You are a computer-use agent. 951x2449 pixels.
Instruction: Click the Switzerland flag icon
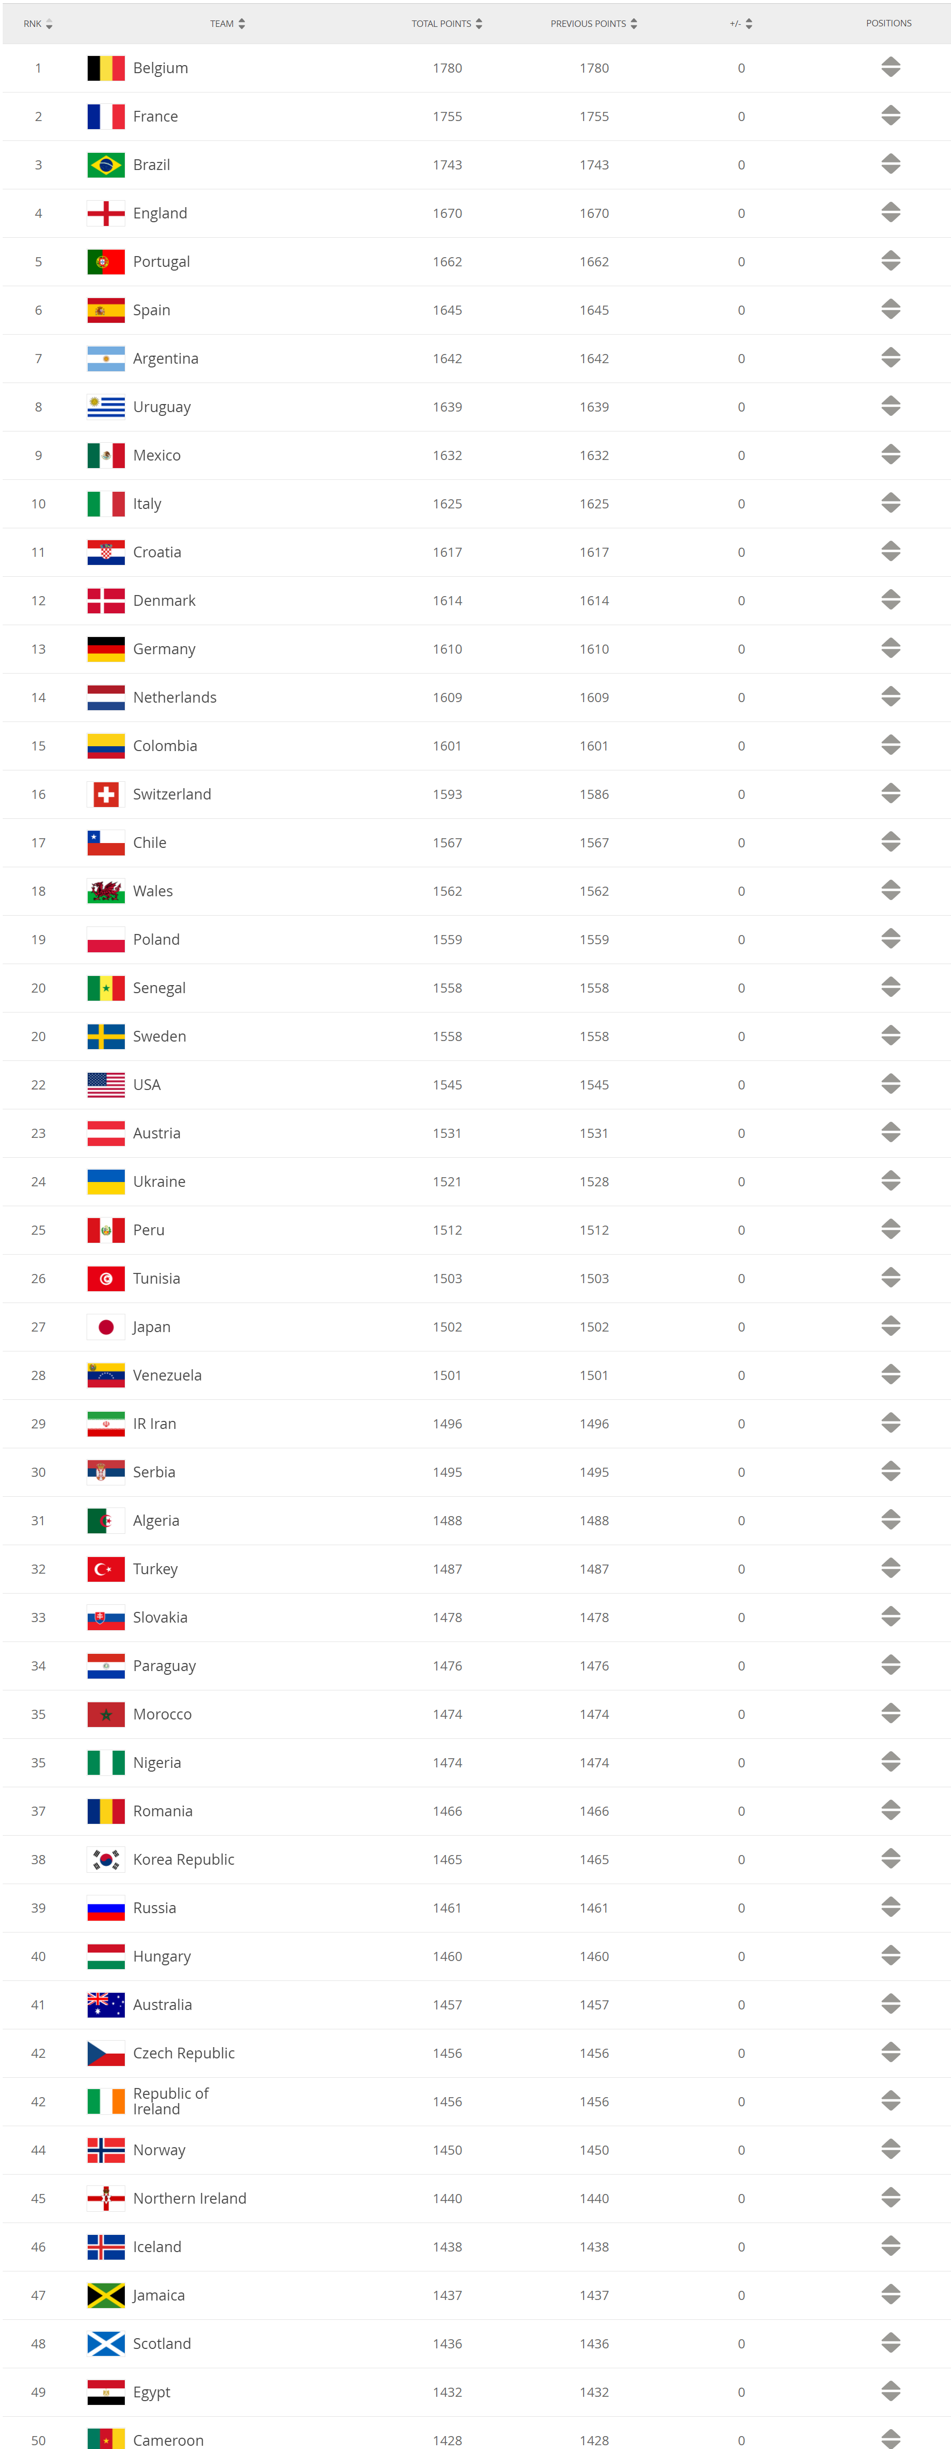point(105,795)
